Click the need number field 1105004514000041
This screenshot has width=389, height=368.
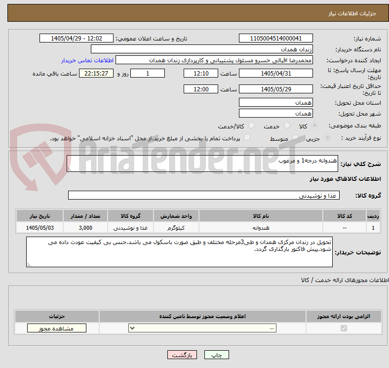[x=276, y=38]
